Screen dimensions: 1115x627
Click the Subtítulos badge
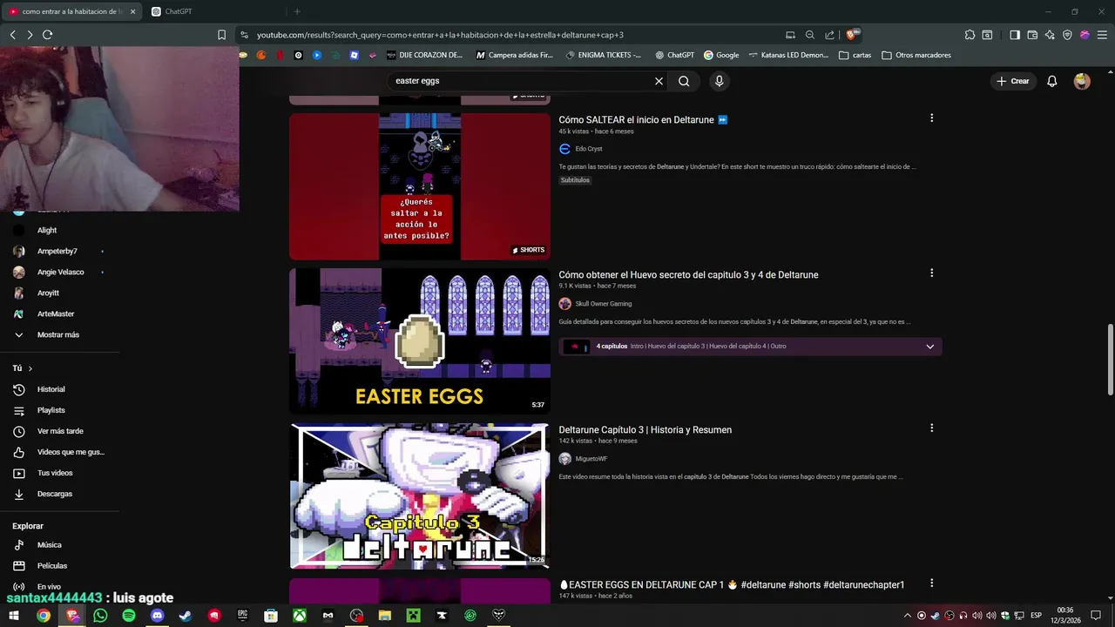point(575,180)
